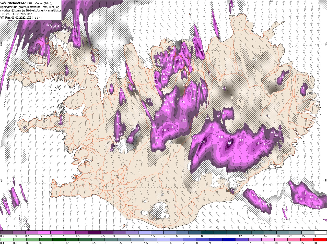Click the upper legend swatch between 0.2 and 0.3

point(6,232)
